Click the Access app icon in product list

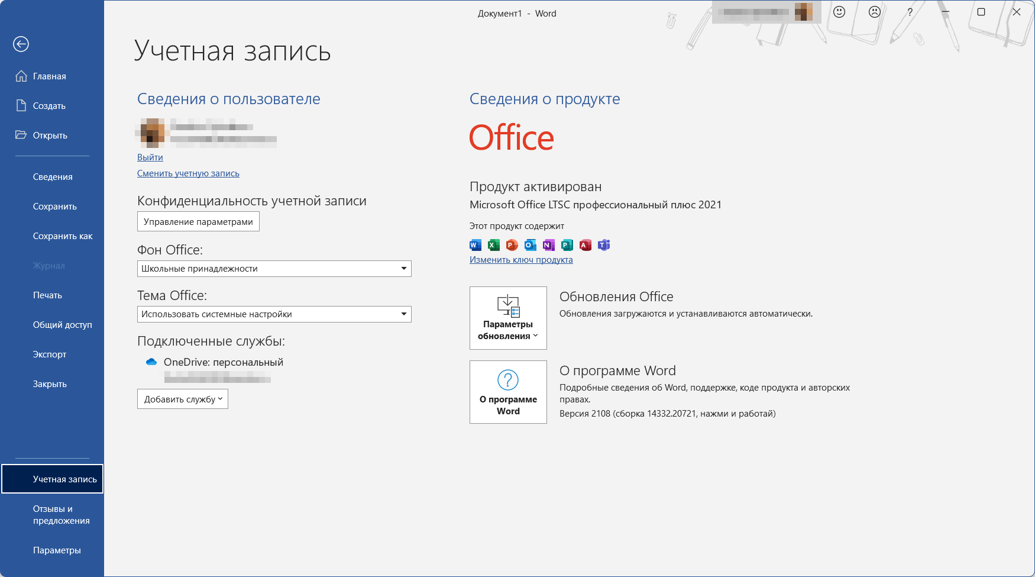coord(586,245)
